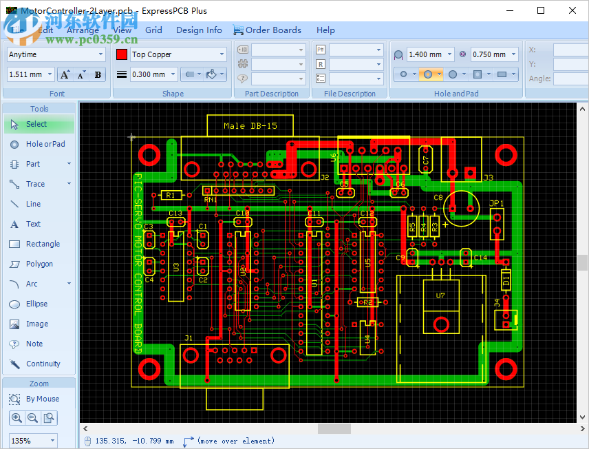Open the Top Copper layer dropdown
Viewport: 589px width, 449px height.
(x=222, y=54)
